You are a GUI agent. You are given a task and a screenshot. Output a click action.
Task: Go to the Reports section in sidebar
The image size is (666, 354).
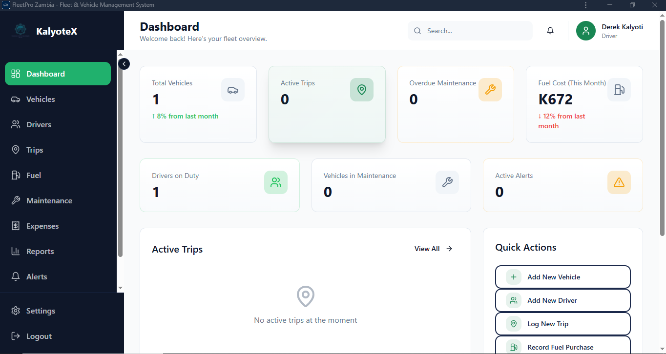40,251
